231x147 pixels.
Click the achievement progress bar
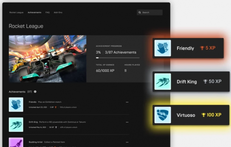(x=118, y=58)
